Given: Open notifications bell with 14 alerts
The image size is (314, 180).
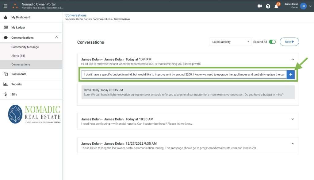Looking at the screenshot, I should (276, 6).
